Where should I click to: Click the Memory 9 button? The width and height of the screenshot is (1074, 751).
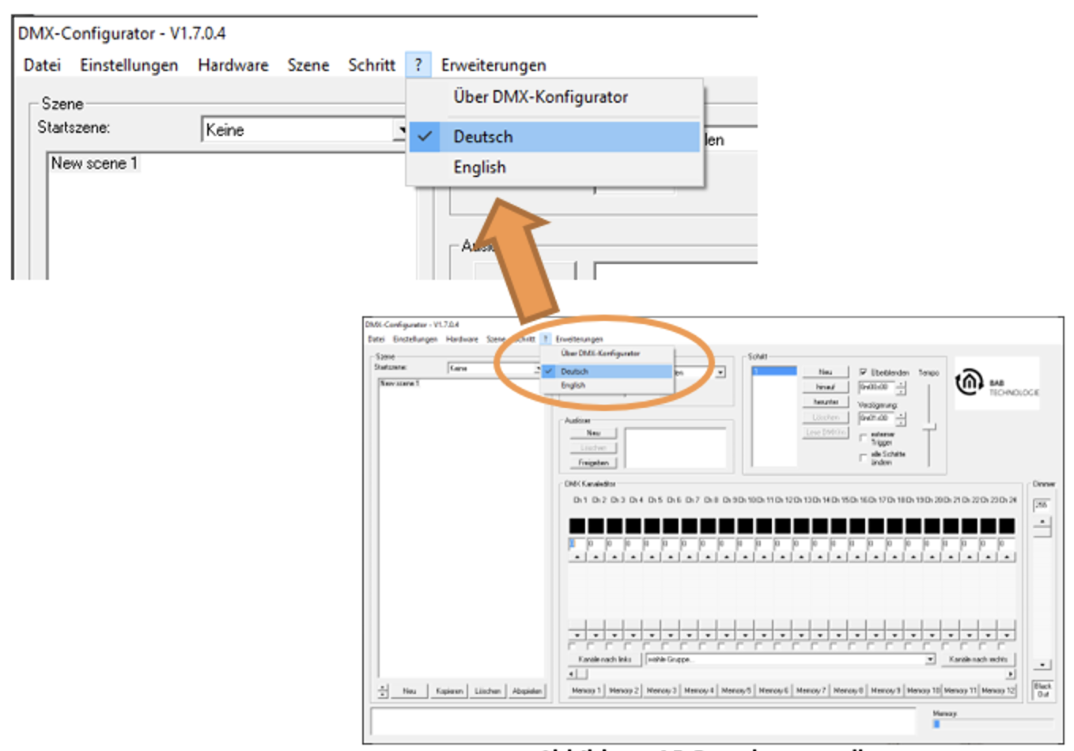click(x=886, y=690)
